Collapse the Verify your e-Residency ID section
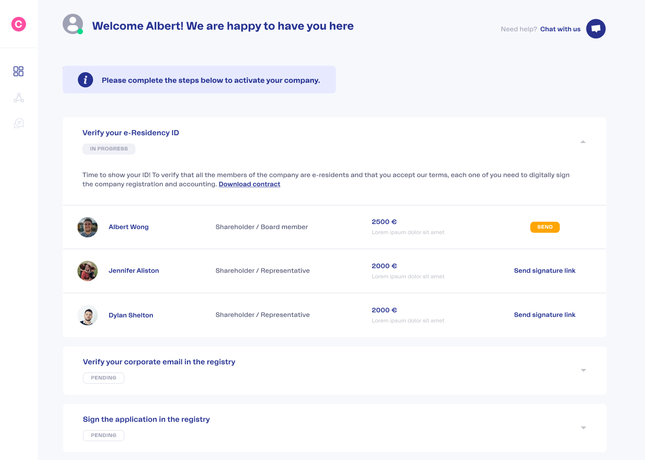The width and height of the screenshot is (645, 460). (x=583, y=142)
